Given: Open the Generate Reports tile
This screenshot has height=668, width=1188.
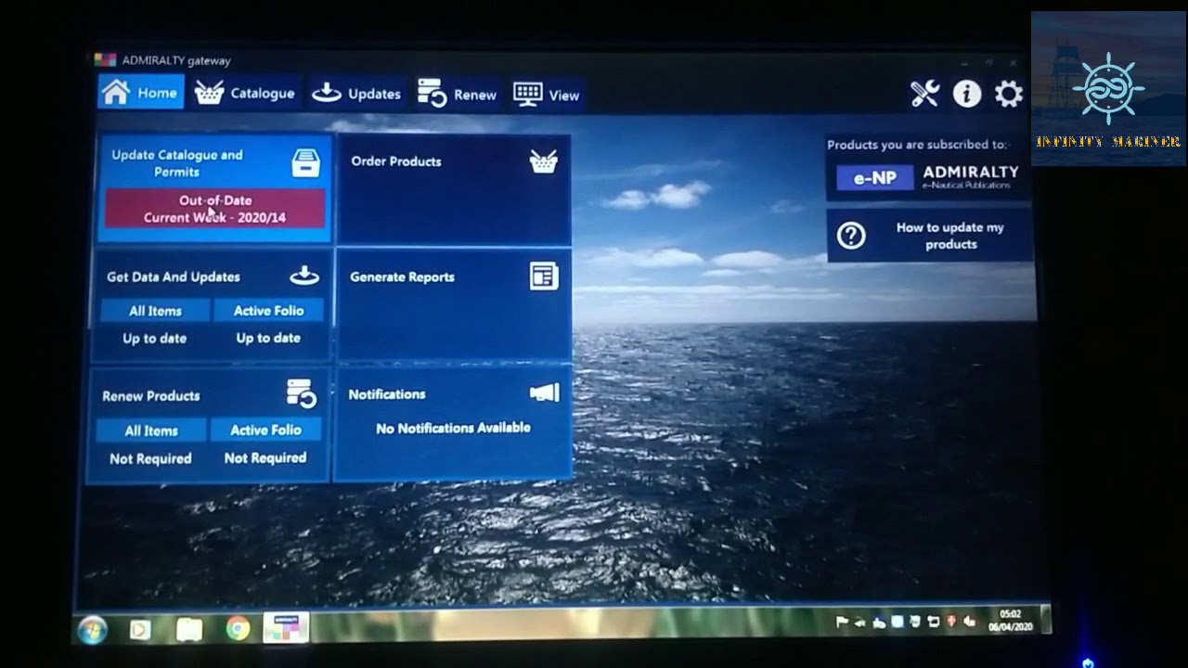Looking at the screenshot, I should pos(454,303).
